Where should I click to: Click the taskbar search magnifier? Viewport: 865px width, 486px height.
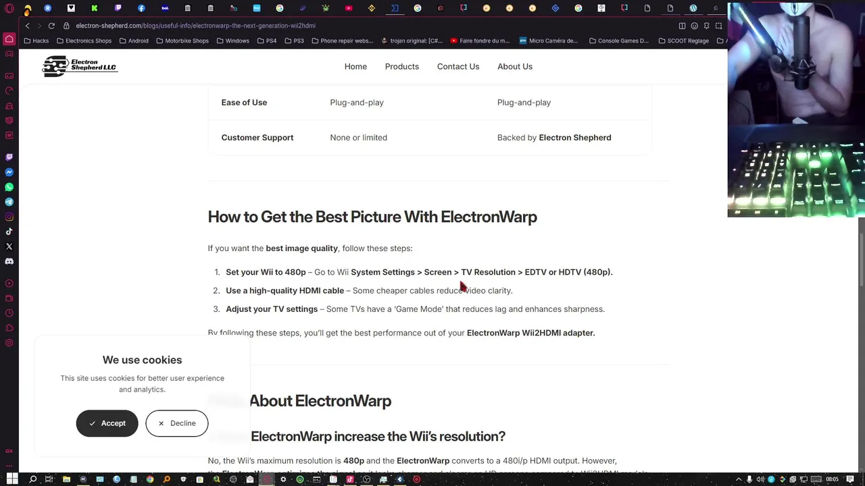click(32, 479)
